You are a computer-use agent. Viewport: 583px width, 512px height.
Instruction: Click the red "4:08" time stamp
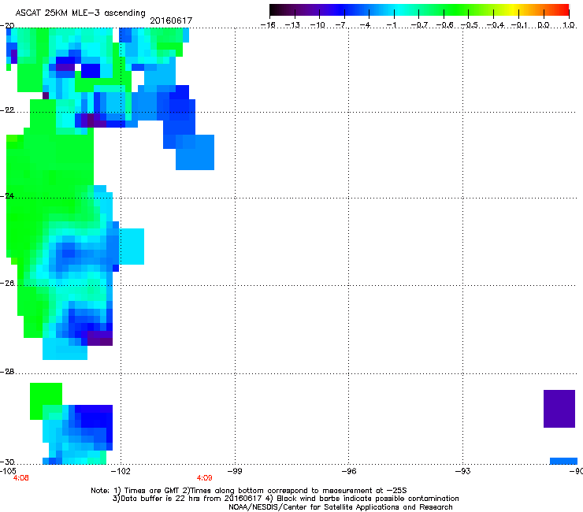coord(20,478)
